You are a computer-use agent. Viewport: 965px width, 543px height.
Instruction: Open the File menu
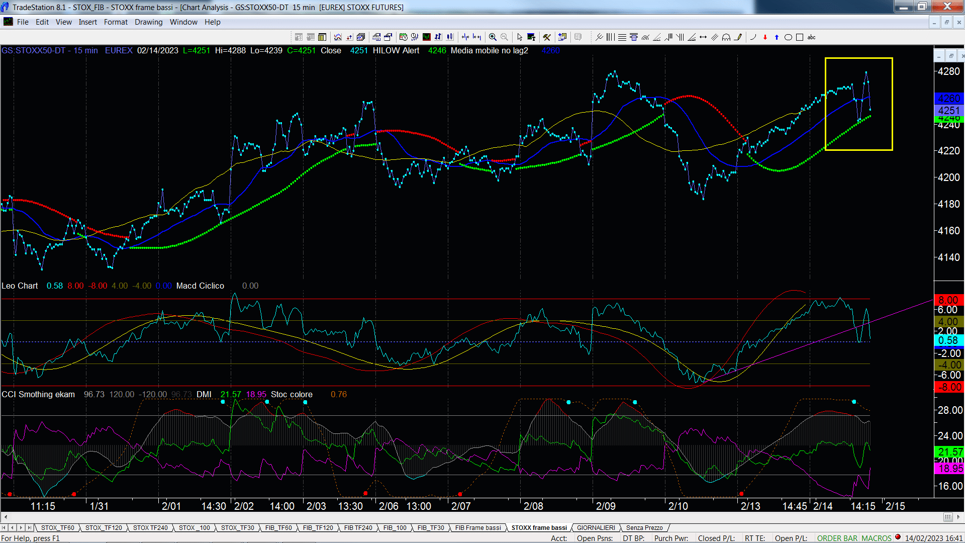pyautogui.click(x=23, y=22)
